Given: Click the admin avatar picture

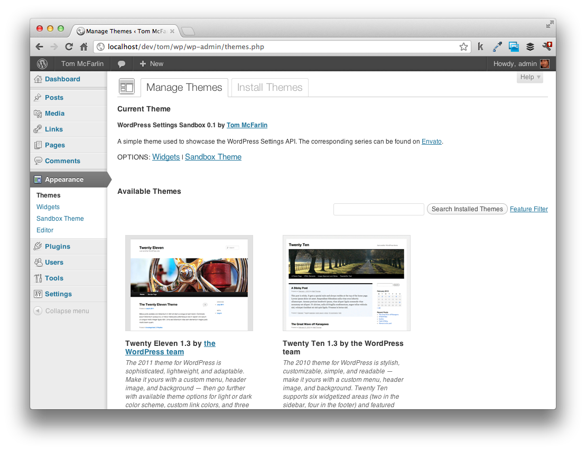Looking at the screenshot, I should click(x=545, y=64).
